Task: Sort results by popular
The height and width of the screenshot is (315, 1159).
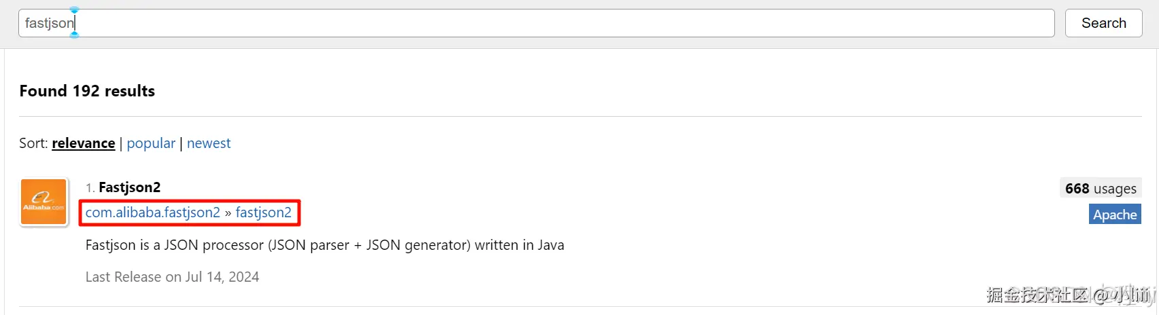Action: (151, 143)
